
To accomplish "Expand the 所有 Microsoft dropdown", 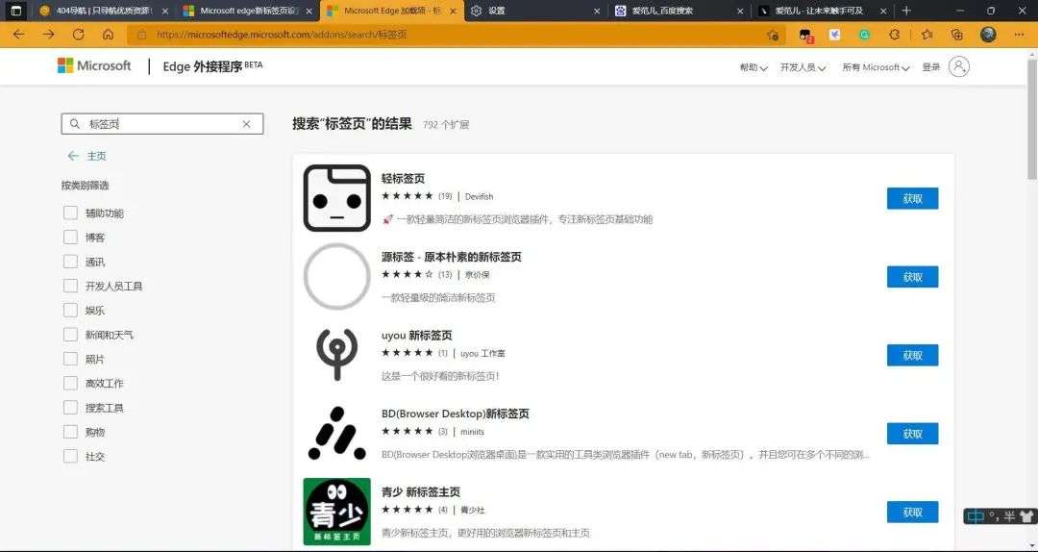I will tap(876, 67).
